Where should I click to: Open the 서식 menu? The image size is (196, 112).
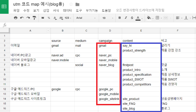click(56, 10)
